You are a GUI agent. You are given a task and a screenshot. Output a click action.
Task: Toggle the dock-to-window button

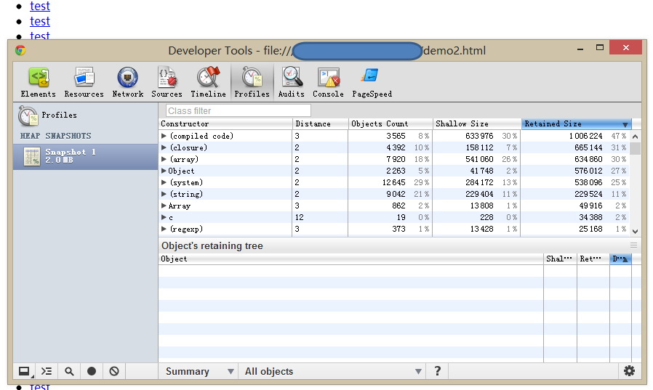[24, 371]
